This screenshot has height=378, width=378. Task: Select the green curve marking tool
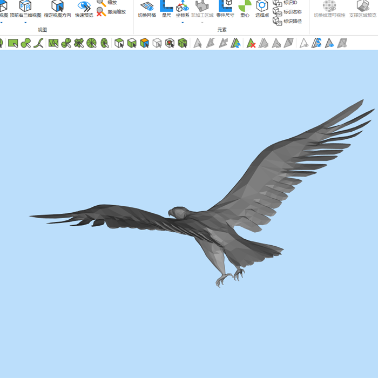point(38,43)
